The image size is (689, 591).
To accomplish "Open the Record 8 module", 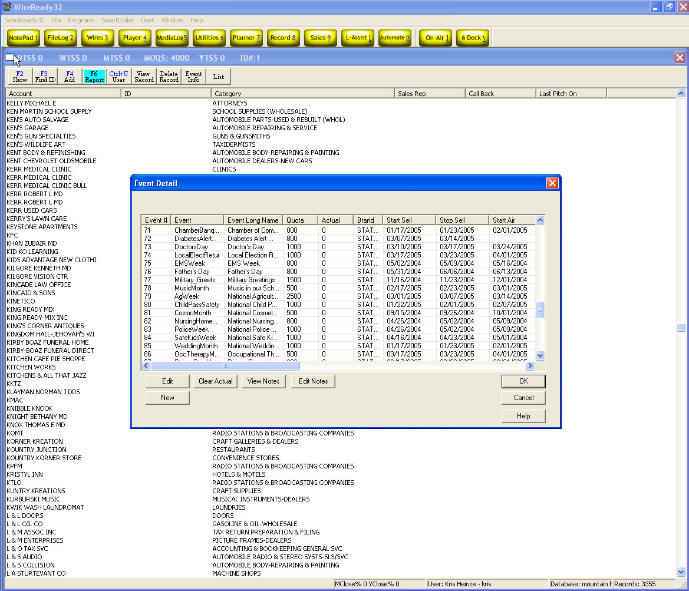I will (x=283, y=38).
